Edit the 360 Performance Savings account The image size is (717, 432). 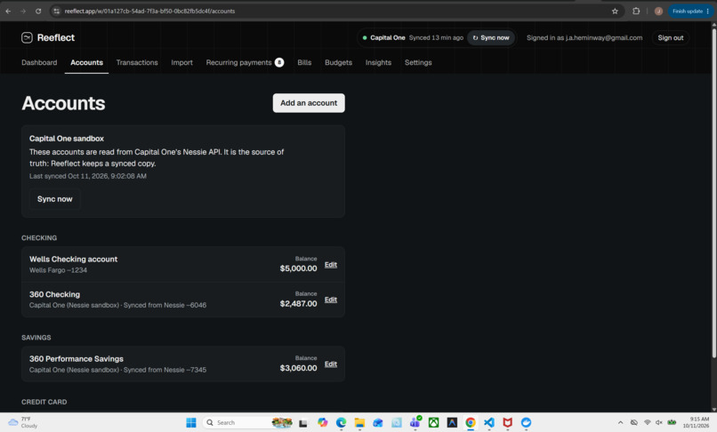click(331, 364)
